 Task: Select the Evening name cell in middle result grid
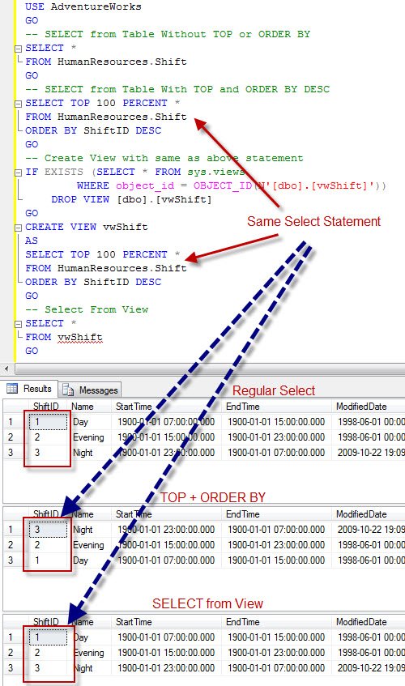click(x=88, y=545)
